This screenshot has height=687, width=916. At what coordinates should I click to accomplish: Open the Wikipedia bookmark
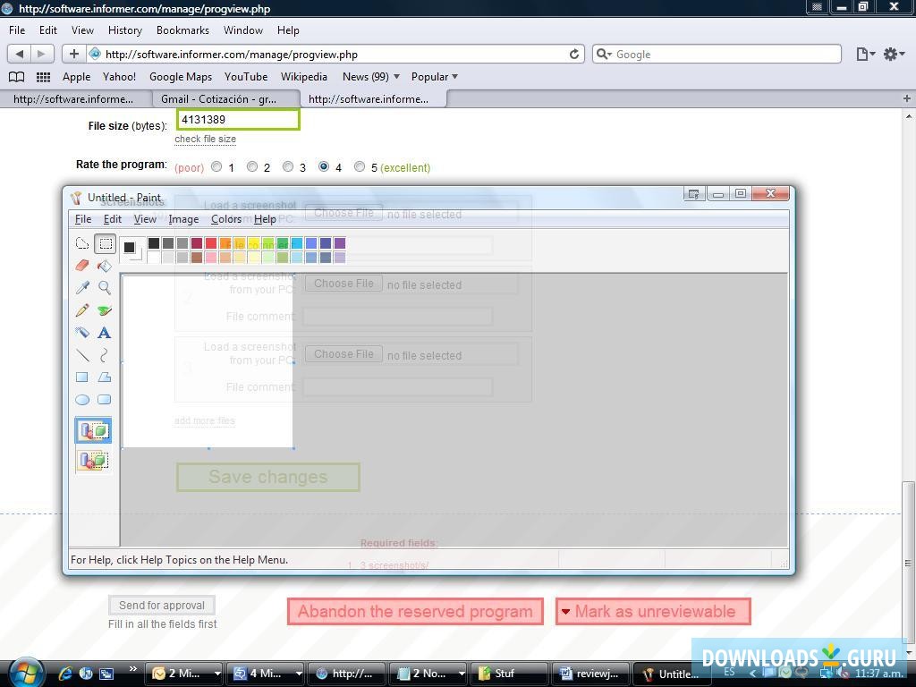click(304, 77)
